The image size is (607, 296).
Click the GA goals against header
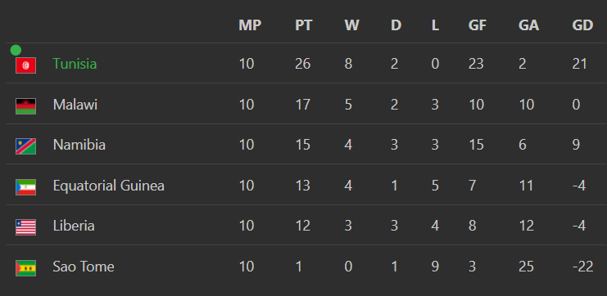tap(528, 25)
